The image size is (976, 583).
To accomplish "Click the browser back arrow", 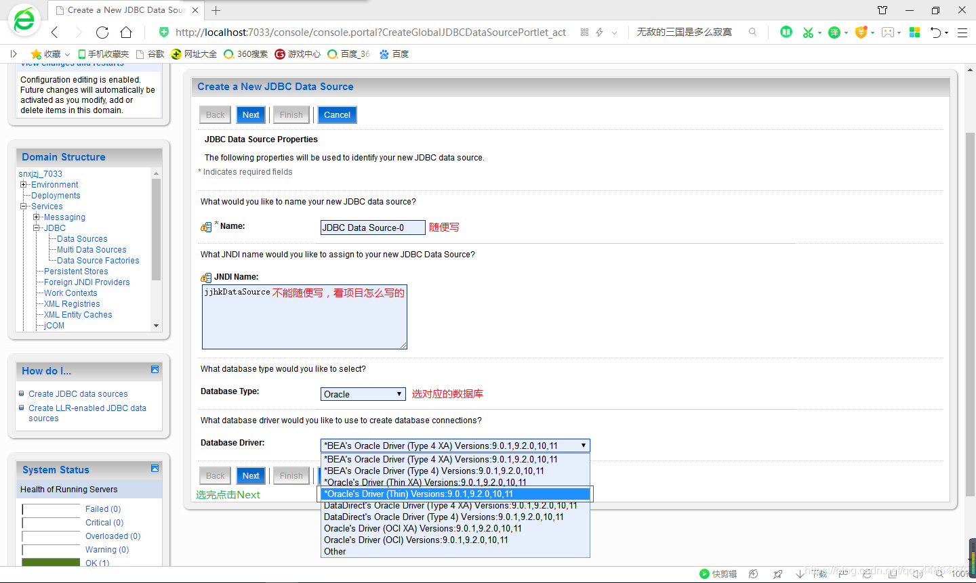I will pyautogui.click(x=55, y=33).
